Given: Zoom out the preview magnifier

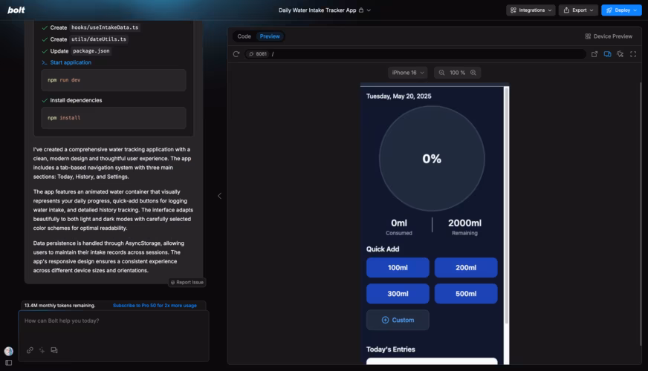Looking at the screenshot, I should click(x=441, y=73).
